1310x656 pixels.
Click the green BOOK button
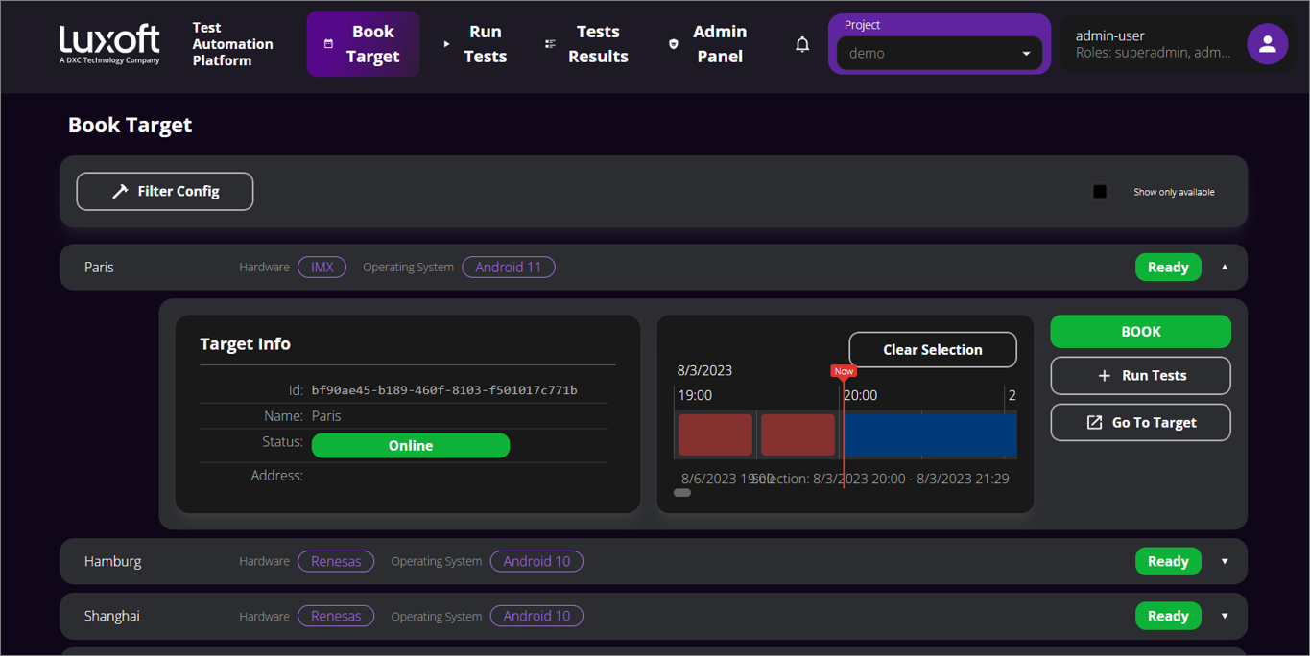click(x=1140, y=331)
